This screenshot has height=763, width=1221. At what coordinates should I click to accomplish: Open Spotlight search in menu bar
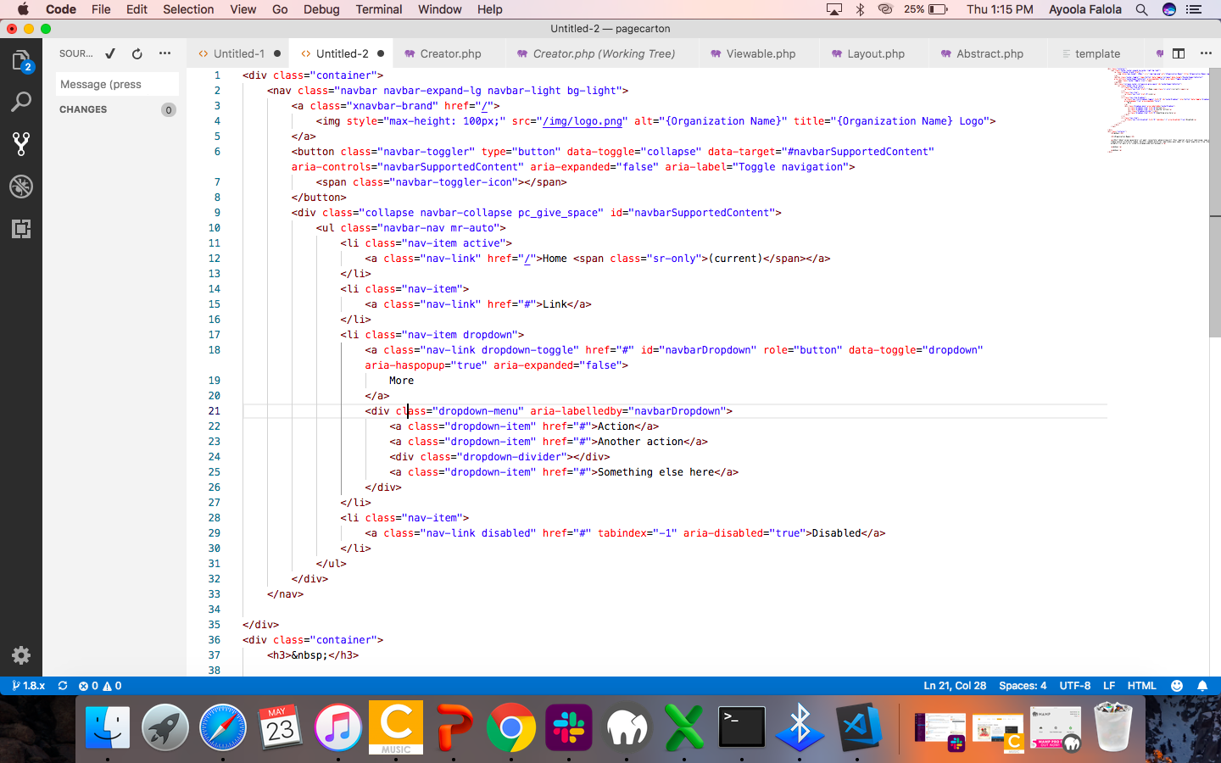[x=1142, y=9]
